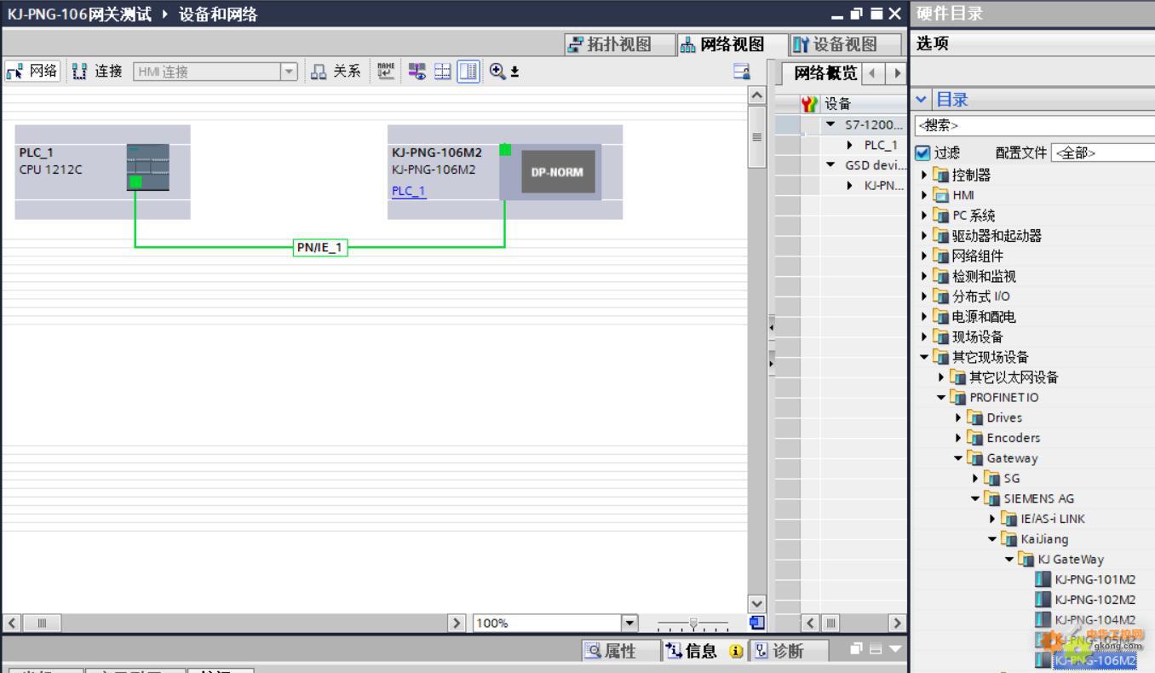Image resolution: width=1155 pixels, height=673 pixels.
Task: Collapse the 其它现场设备 folder
Action: pyautogui.click(x=926, y=357)
